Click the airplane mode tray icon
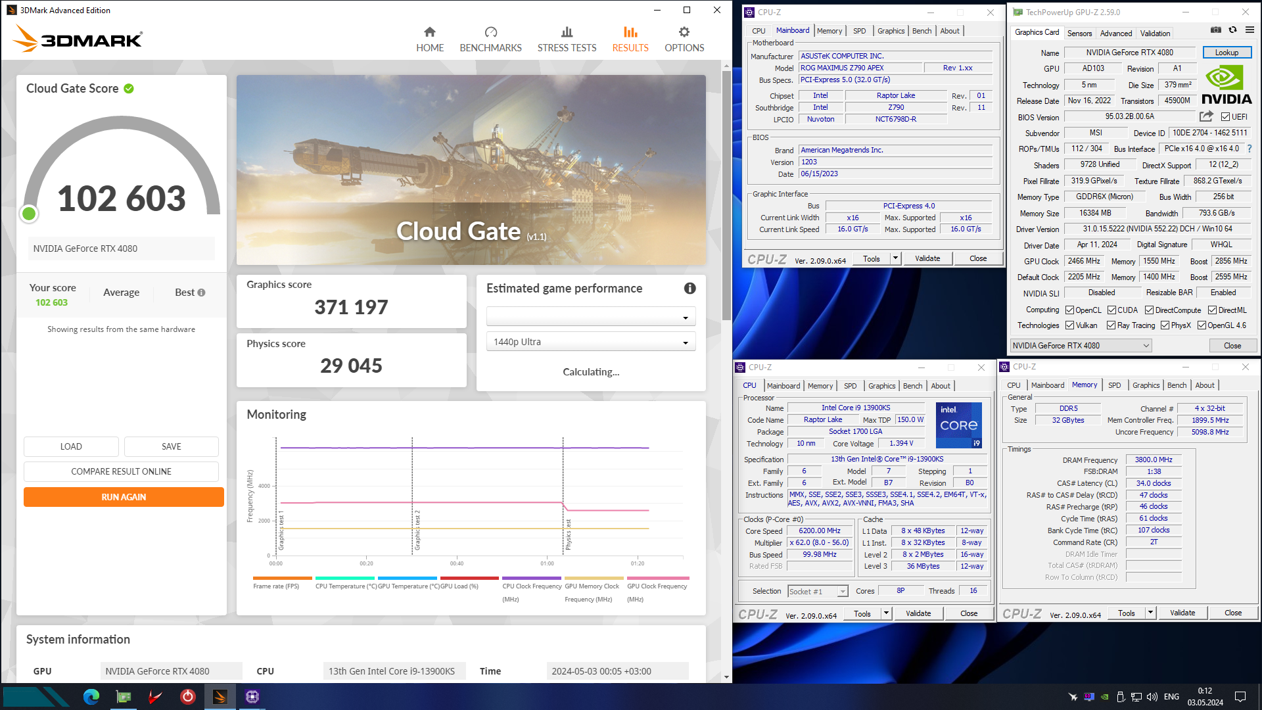Screen dimensions: 1262x710 (x=1073, y=697)
